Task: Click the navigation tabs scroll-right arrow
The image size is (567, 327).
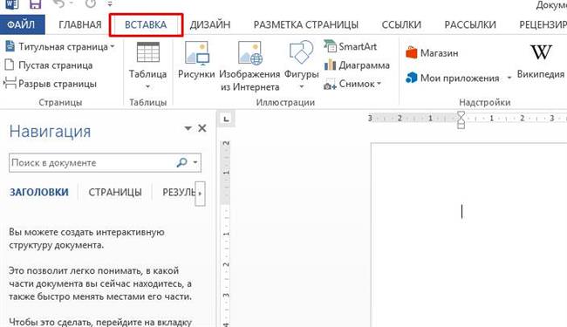Action: [x=200, y=194]
